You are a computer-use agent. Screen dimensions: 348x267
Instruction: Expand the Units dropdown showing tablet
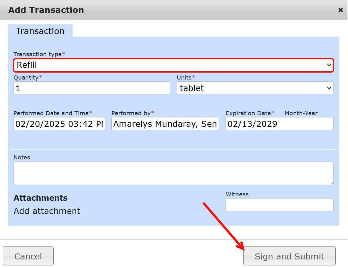255,88
